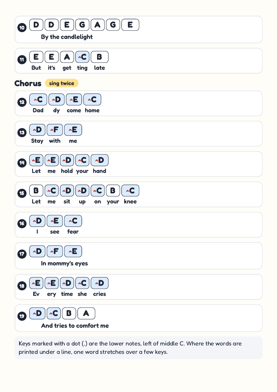Select line 15 number badge
Viewport: 277px width, 392px height.
pos(22,193)
